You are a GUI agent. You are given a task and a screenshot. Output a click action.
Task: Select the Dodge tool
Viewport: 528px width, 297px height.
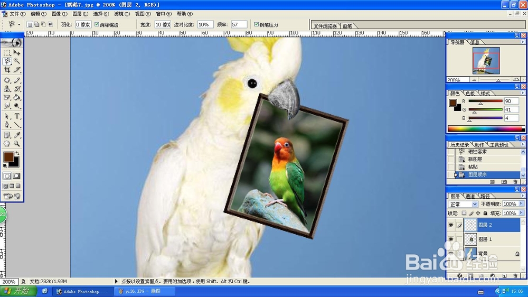[16, 106]
